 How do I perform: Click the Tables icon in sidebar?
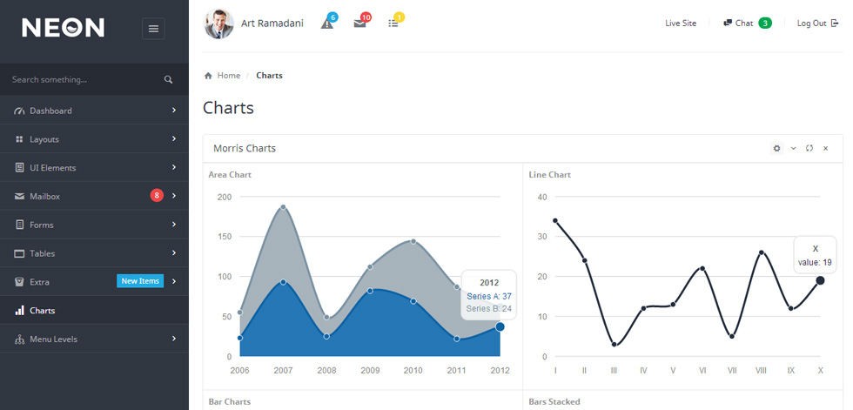(x=19, y=253)
